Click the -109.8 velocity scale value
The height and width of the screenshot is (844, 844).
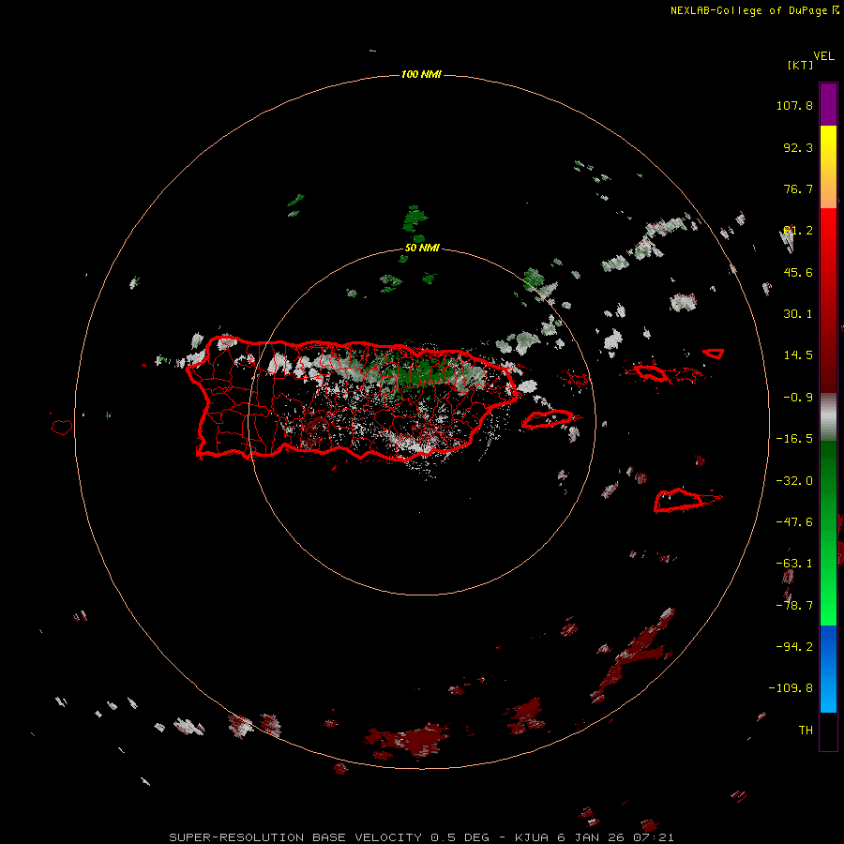tap(791, 688)
